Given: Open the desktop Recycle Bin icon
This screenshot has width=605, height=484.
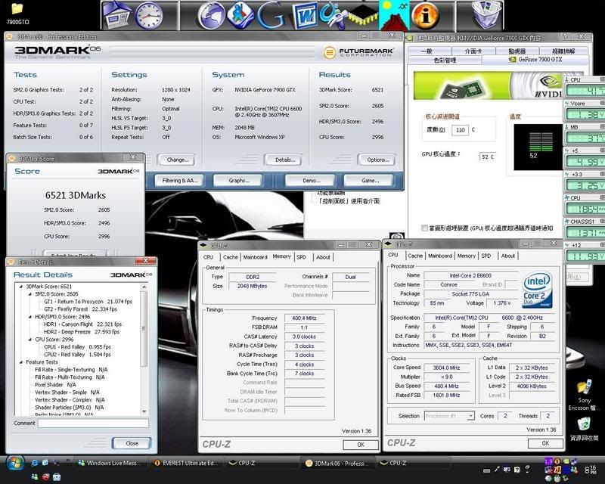Looking at the screenshot, I should [x=584, y=429].
